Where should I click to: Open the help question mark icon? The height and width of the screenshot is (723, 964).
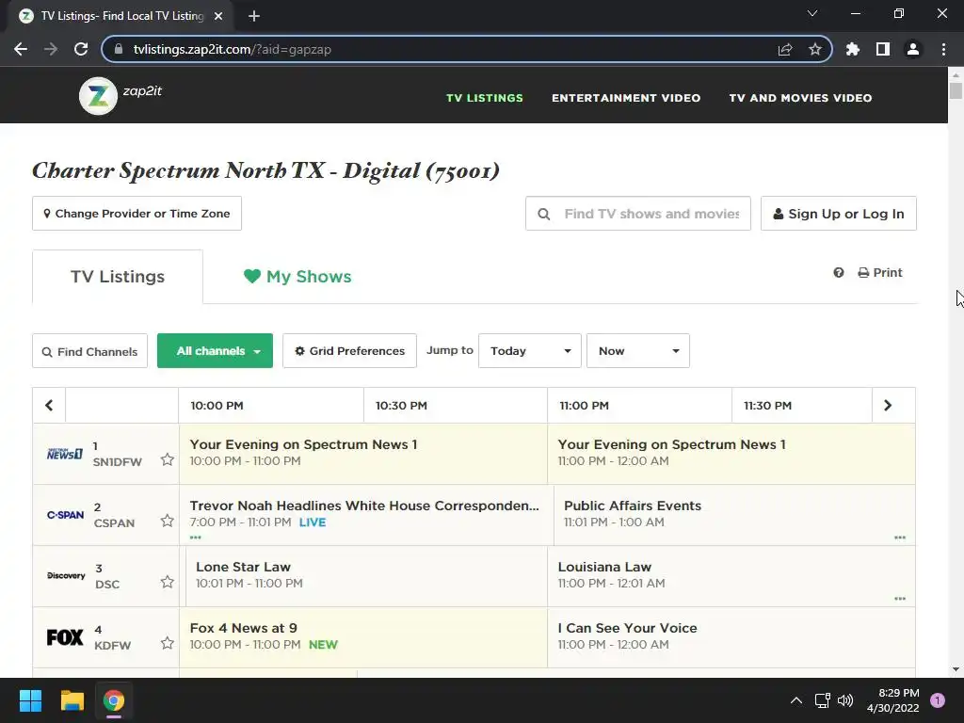point(839,272)
